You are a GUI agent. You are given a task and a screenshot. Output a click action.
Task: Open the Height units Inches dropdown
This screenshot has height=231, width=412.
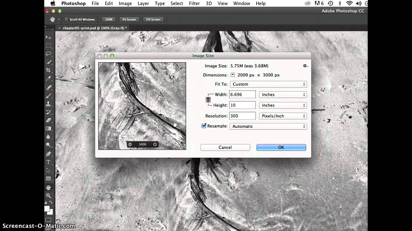click(x=283, y=105)
